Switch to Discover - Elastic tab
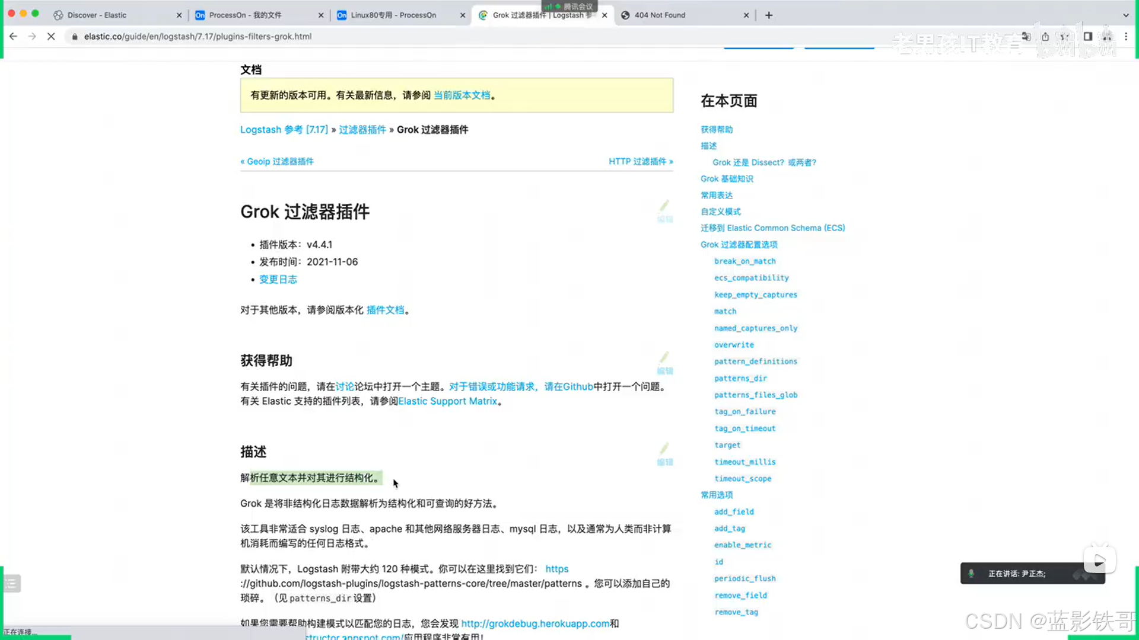Screen dimensions: 1139x640 (x=97, y=15)
